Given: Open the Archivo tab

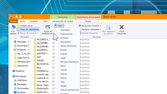Looking at the screenshot, I should point(13,21).
